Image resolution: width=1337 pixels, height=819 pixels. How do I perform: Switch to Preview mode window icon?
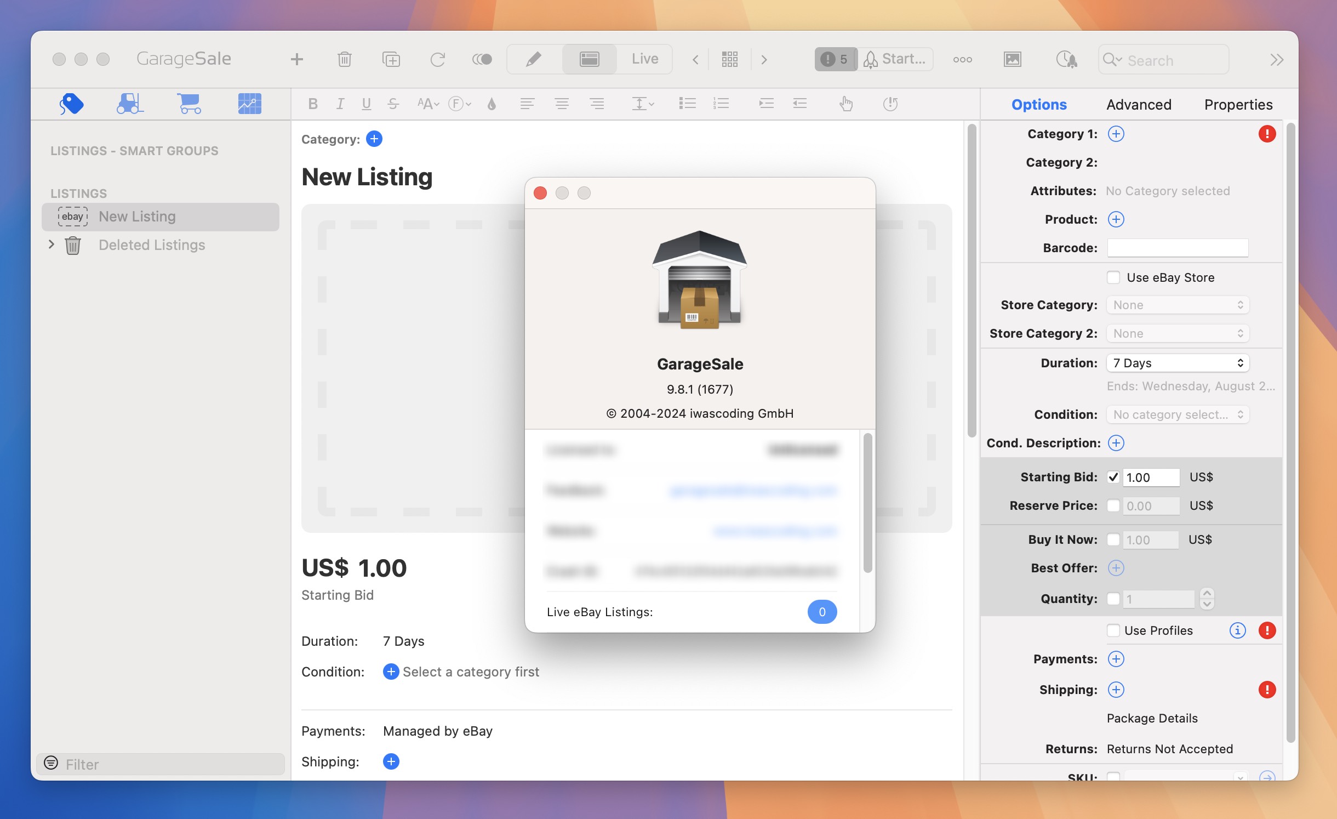590,59
